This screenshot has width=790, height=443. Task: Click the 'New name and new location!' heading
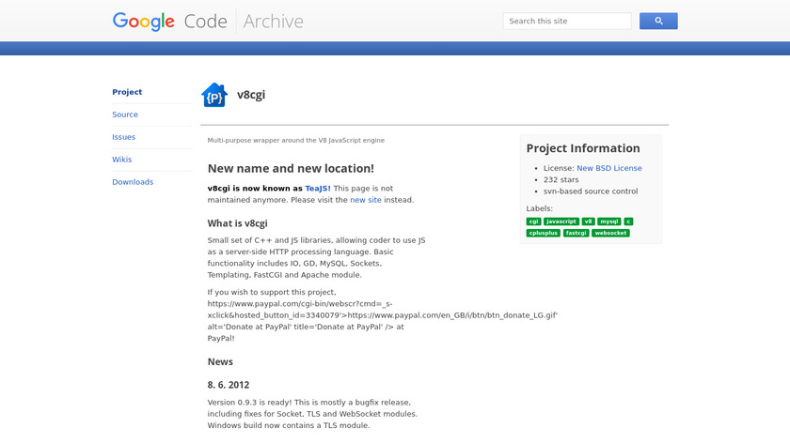click(x=291, y=168)
